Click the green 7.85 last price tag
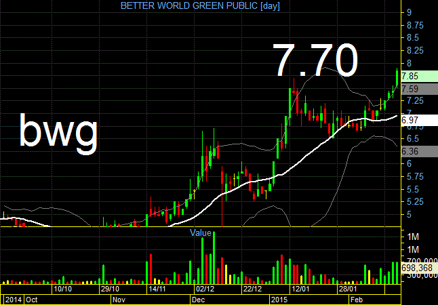Image resolution: width=438 pixels, height=305 pixels. tap(420, 76)
